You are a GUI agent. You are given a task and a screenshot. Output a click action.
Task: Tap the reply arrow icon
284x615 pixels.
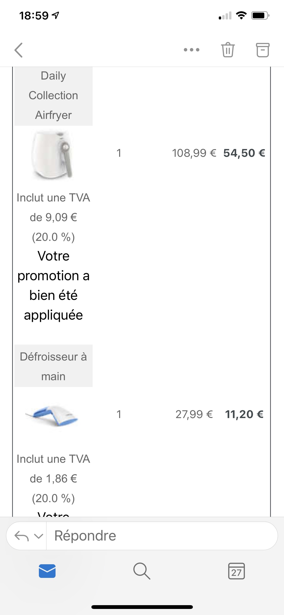coord(21,536)
